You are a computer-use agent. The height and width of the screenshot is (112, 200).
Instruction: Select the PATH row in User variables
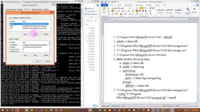(29, 24)
